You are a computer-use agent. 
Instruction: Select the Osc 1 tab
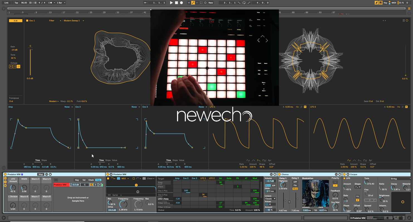pos(32,21)
